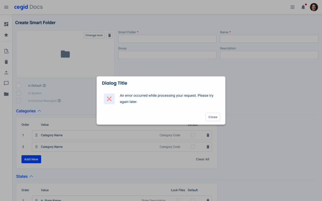Collapse the Categories section
Image resolution: width=322 pixels, height=201 pixels.
[39, 111]
